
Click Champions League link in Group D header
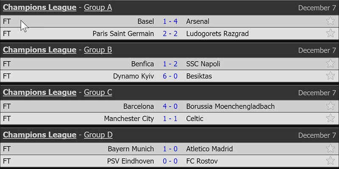[40, 135]
